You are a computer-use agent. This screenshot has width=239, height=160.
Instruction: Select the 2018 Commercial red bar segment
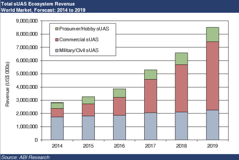coord(181,88)
